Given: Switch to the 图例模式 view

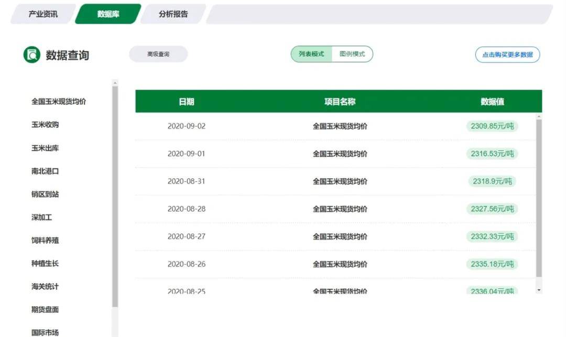Looking at the screenshot, I should coord(352,54).
